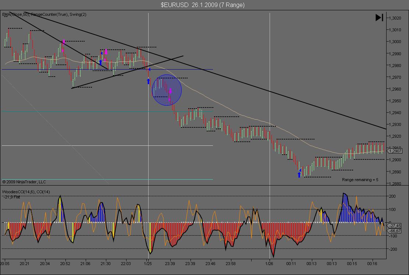Image resolution: width=409 pixels, height=275 pixels.
Task: Click the 100 level on CCI axis
Action: tap(392, 209)
